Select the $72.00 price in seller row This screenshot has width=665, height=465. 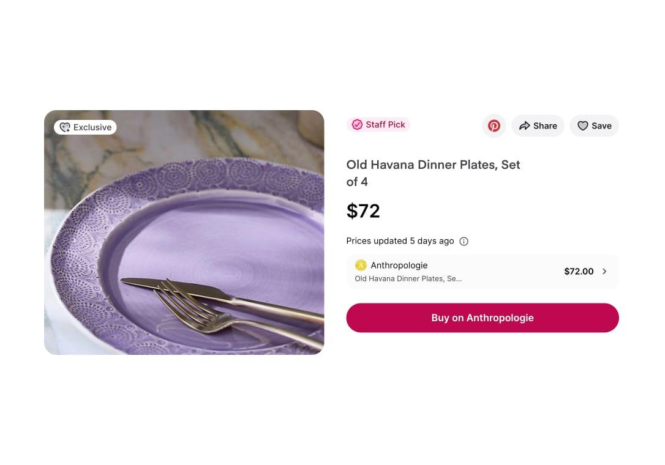[579, 272]
